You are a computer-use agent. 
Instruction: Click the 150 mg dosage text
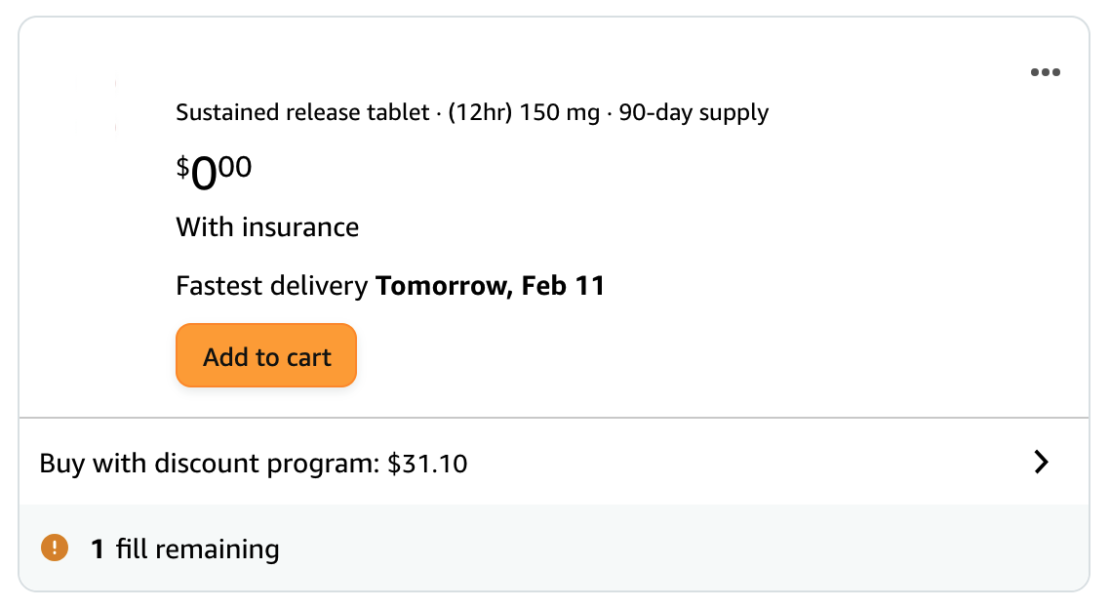coord(560,113)
